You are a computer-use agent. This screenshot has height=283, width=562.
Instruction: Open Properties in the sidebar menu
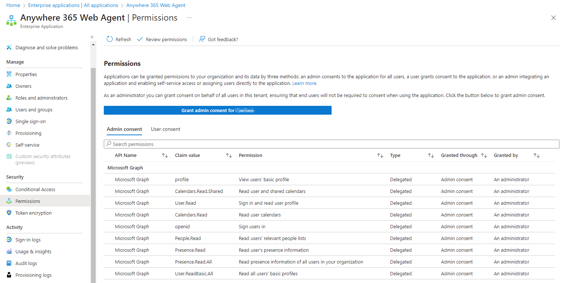26,74
